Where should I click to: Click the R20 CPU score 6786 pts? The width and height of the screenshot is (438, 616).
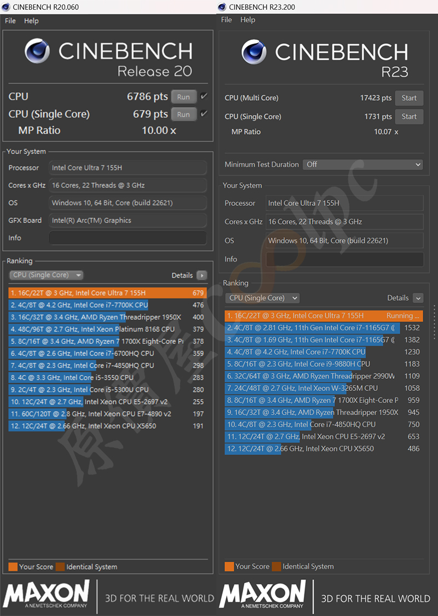click(x=147, y=96)
